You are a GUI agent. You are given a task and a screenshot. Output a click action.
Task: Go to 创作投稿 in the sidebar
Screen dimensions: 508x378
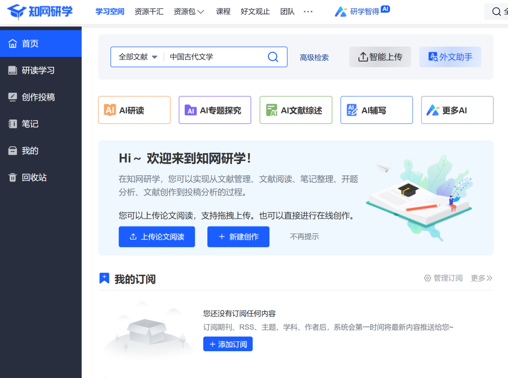(41, 97)
